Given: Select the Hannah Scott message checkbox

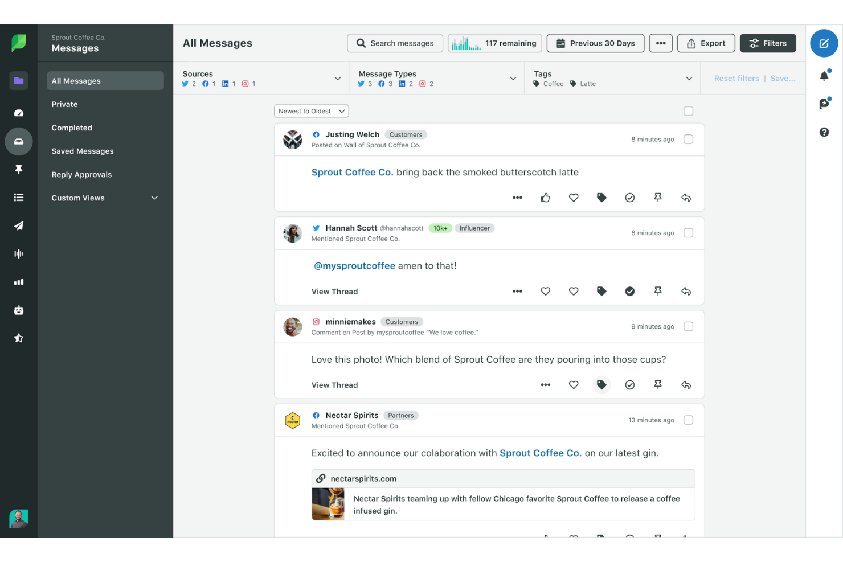Looking at the screenshot, I should (x=688, y=233).
